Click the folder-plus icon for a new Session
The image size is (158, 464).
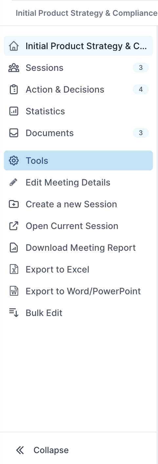(x=14, y=204)
